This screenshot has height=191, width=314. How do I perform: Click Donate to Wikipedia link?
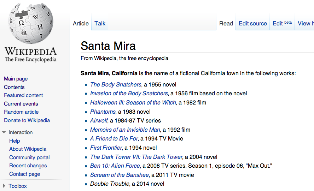27,120
